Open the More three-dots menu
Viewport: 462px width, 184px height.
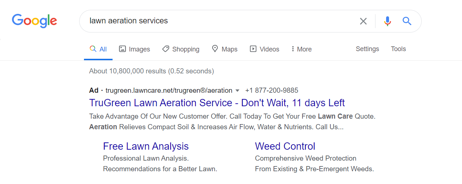point(301,49)
